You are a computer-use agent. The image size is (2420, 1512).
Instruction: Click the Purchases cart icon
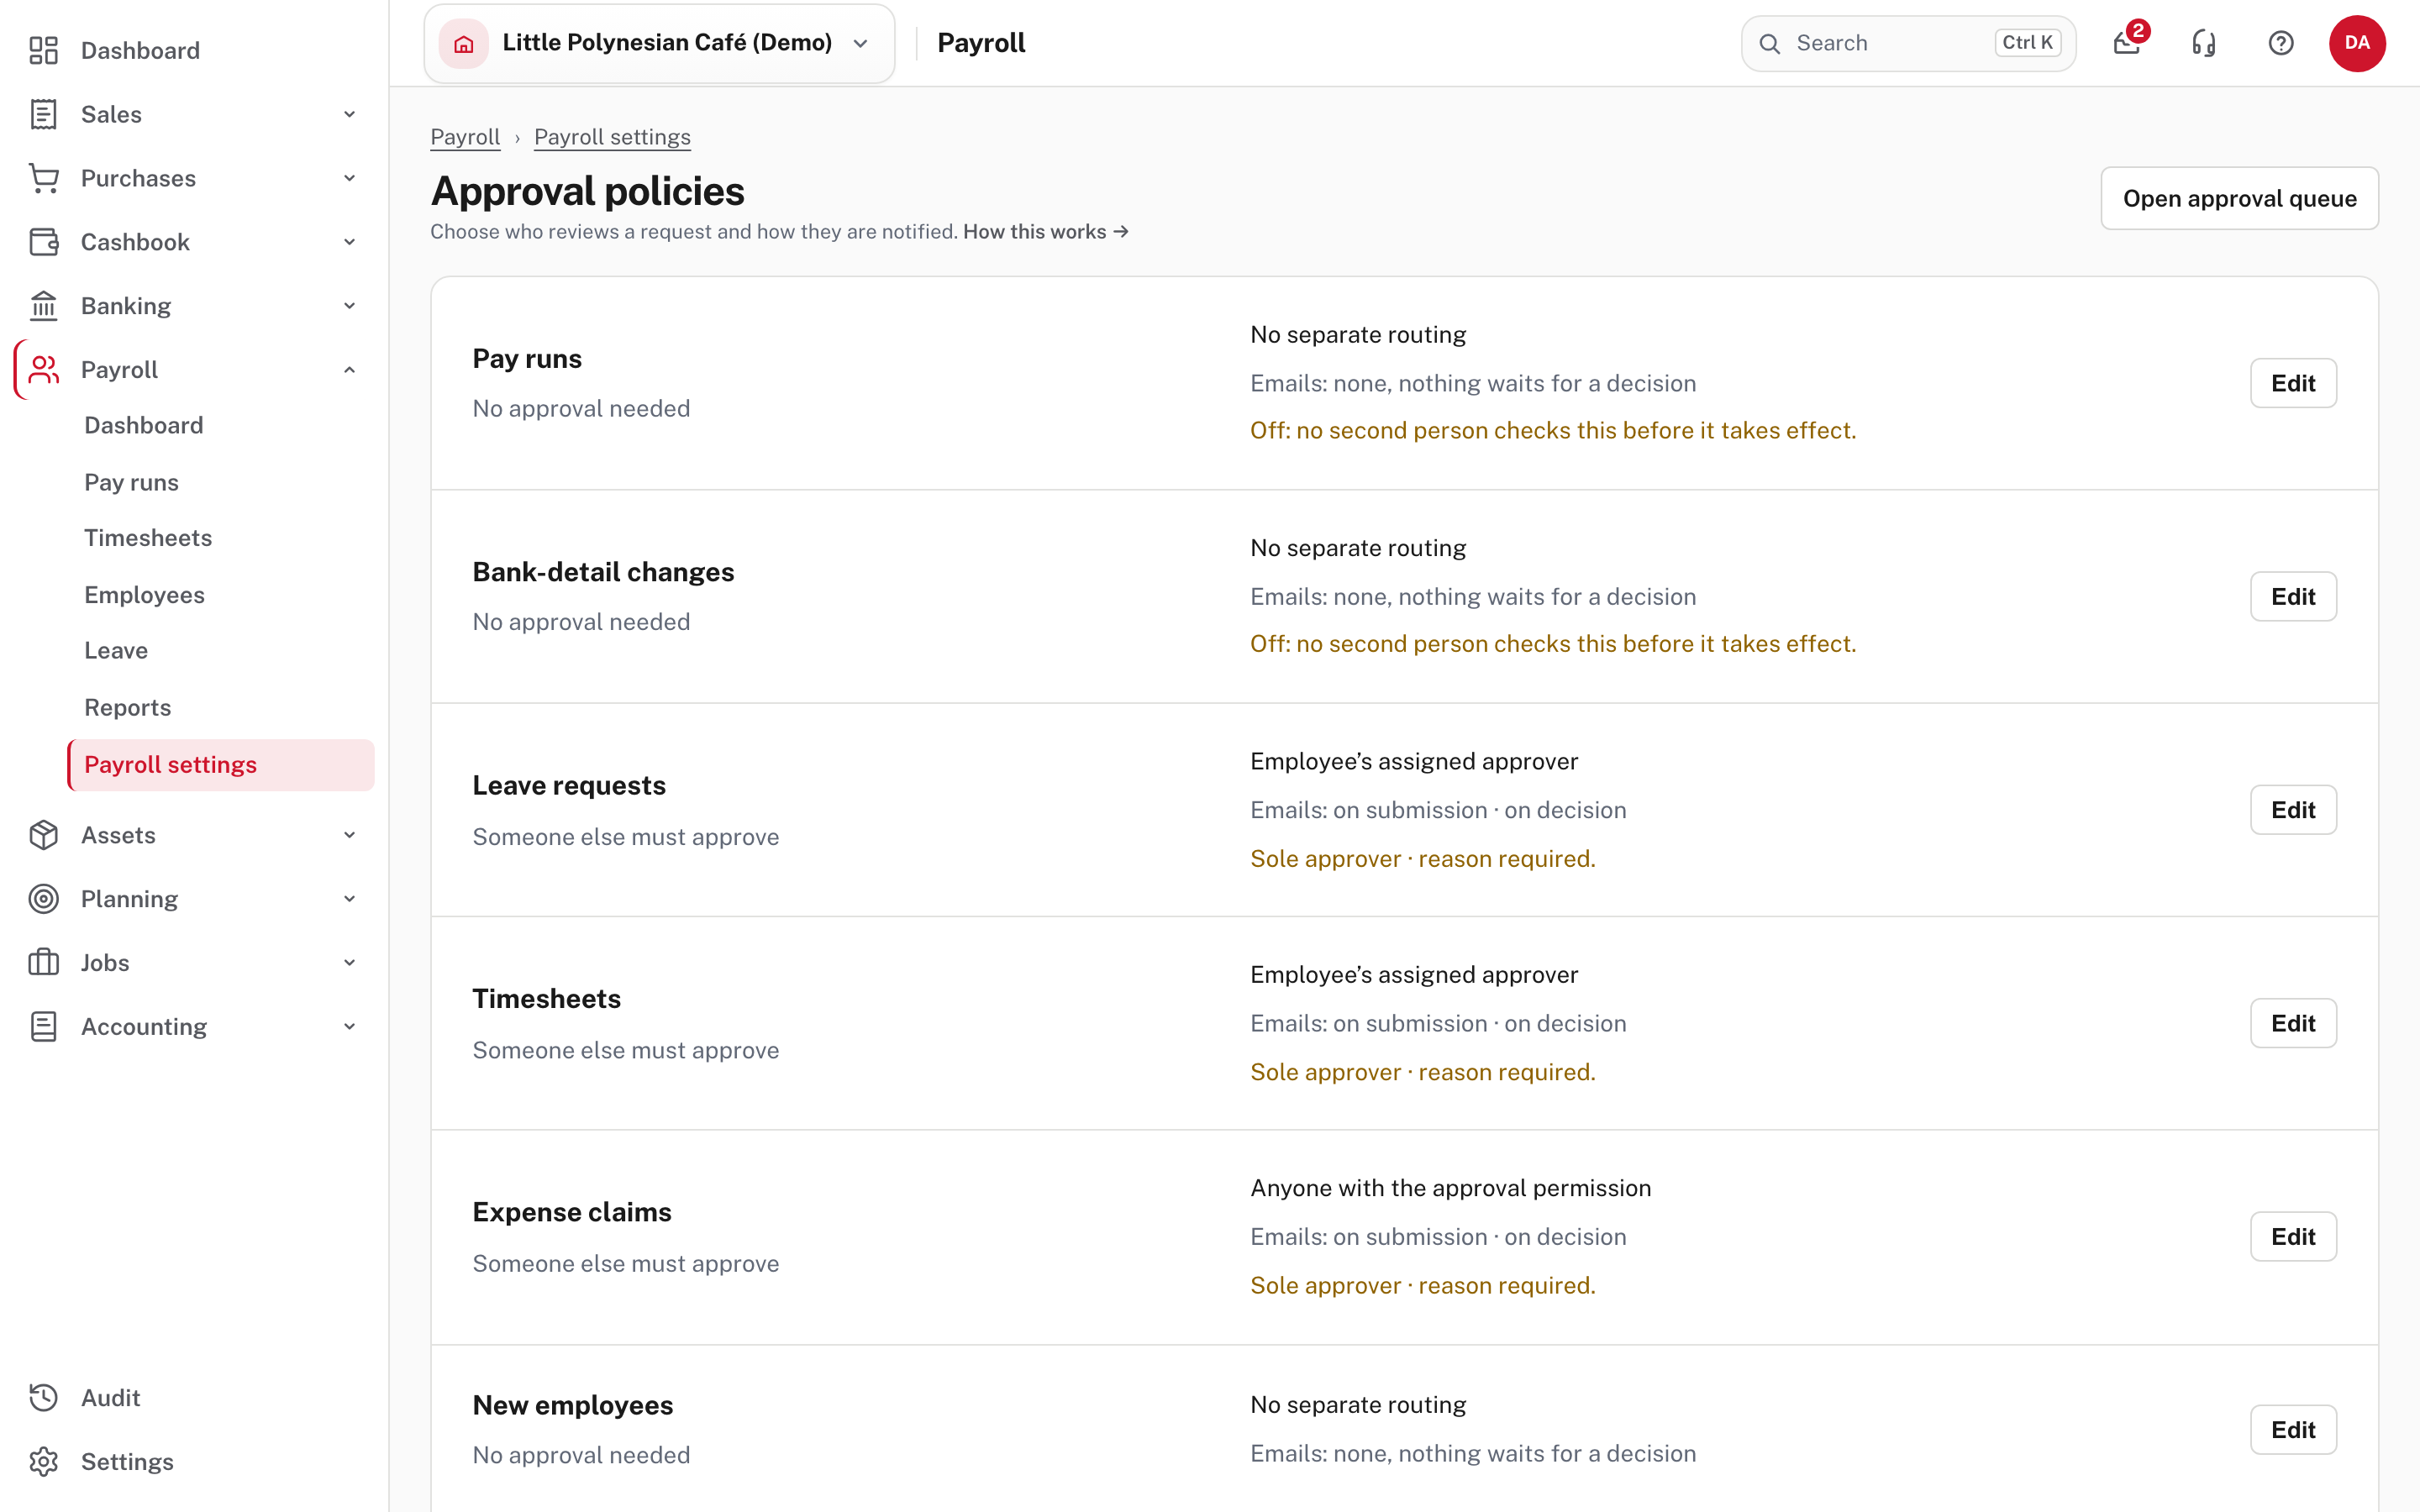(x=43, y=178)
